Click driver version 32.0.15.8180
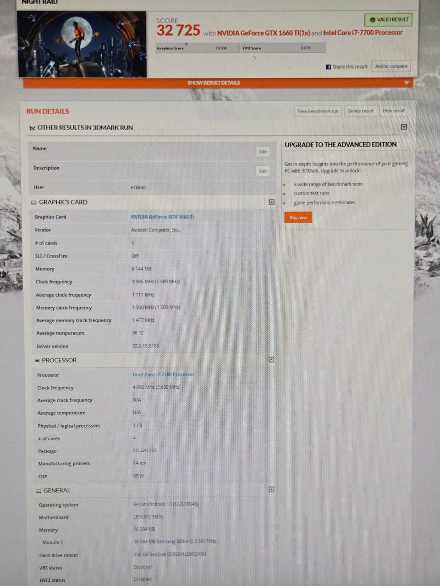The width and height of the screenshot is (440, 586). click(x=146, y=346)
